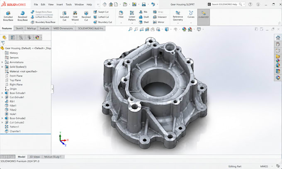Open the Linear Pattern dropdown arrow
Image resolution: width=282 pixels, height=169 pixels.
click(132, 23)
